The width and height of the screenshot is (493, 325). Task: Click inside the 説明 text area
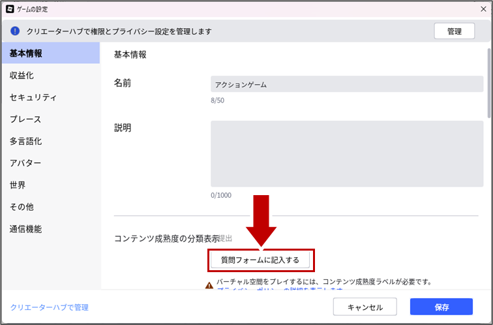click(x=347, y=154)
